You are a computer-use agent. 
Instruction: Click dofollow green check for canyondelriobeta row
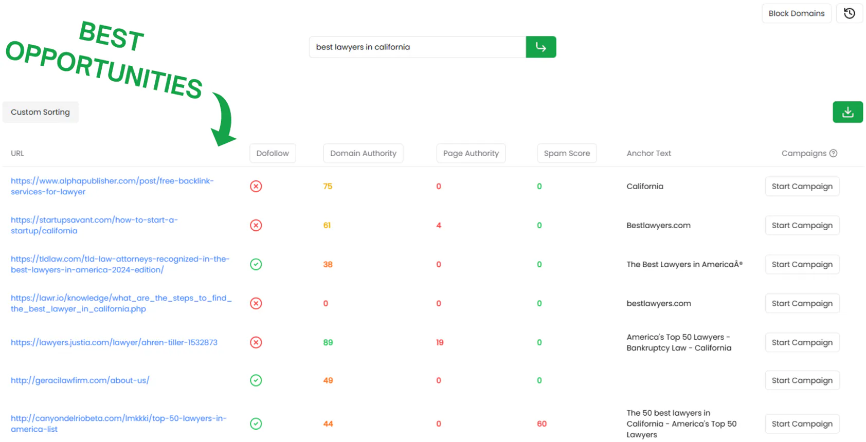tap(256, 423)
